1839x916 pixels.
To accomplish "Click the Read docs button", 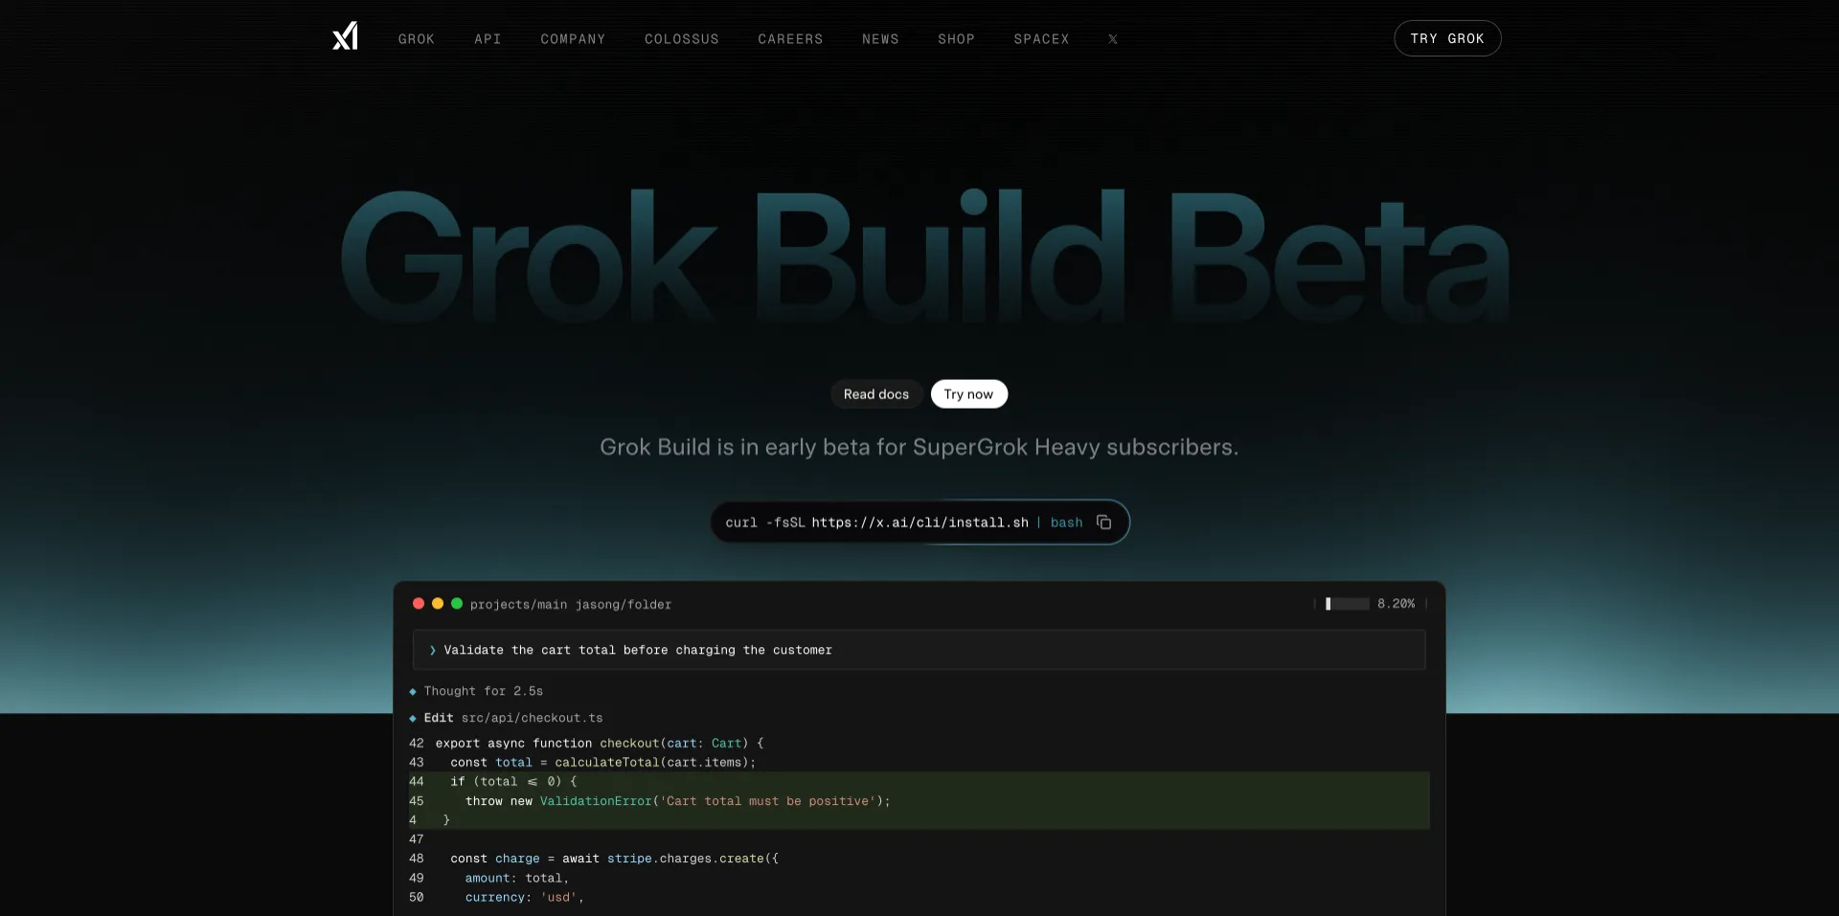I will [x=876, y=394].
